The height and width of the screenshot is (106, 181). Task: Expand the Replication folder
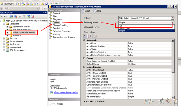pos(4,44)
